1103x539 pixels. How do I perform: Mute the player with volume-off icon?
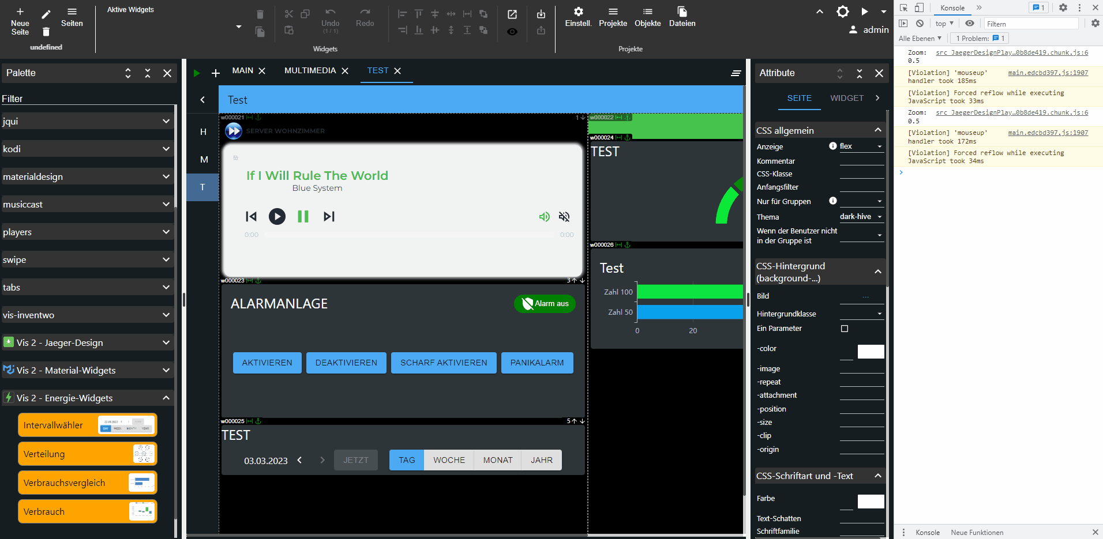coord(564,217)
